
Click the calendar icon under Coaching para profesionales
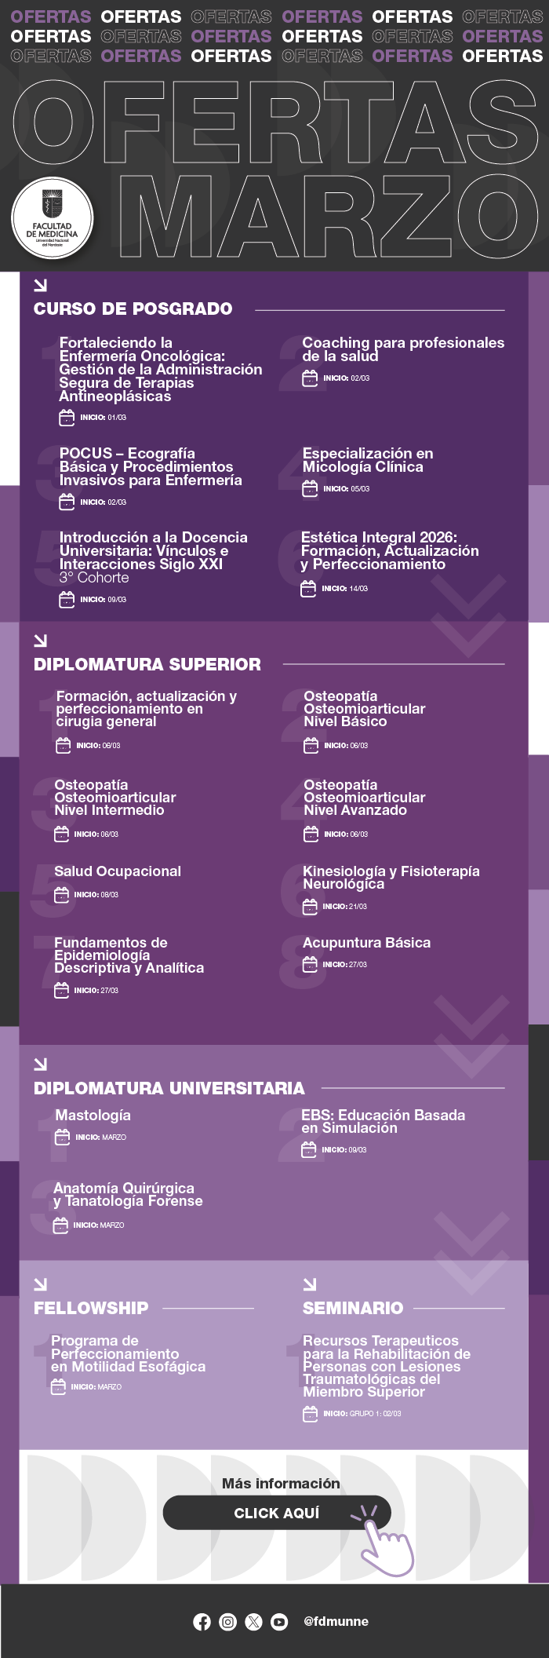point(311,378)
